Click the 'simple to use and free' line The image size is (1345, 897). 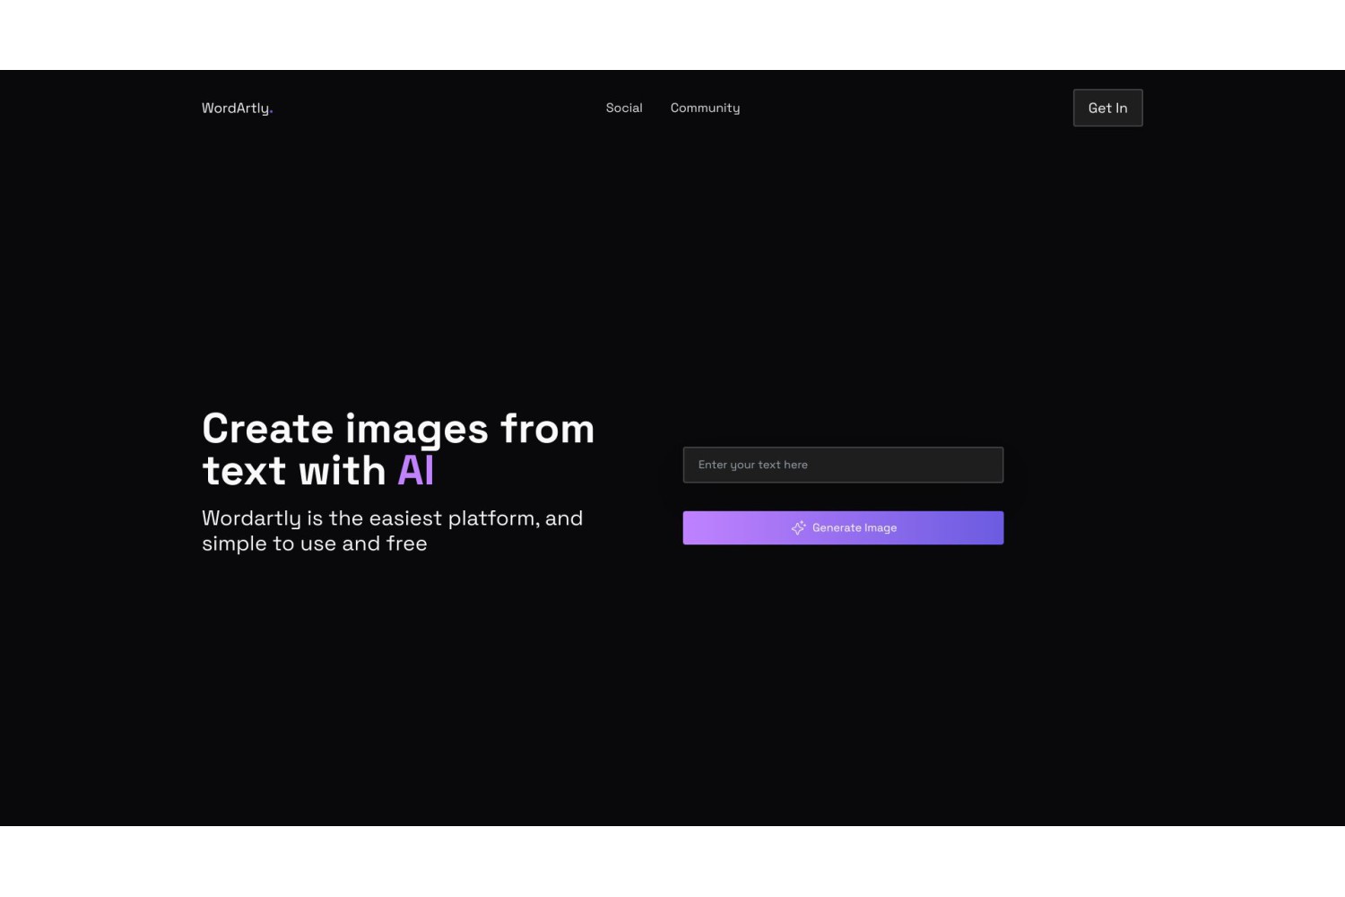click(x=314, y=544)
